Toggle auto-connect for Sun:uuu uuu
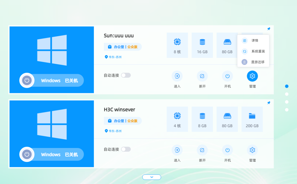 (126, 75)
